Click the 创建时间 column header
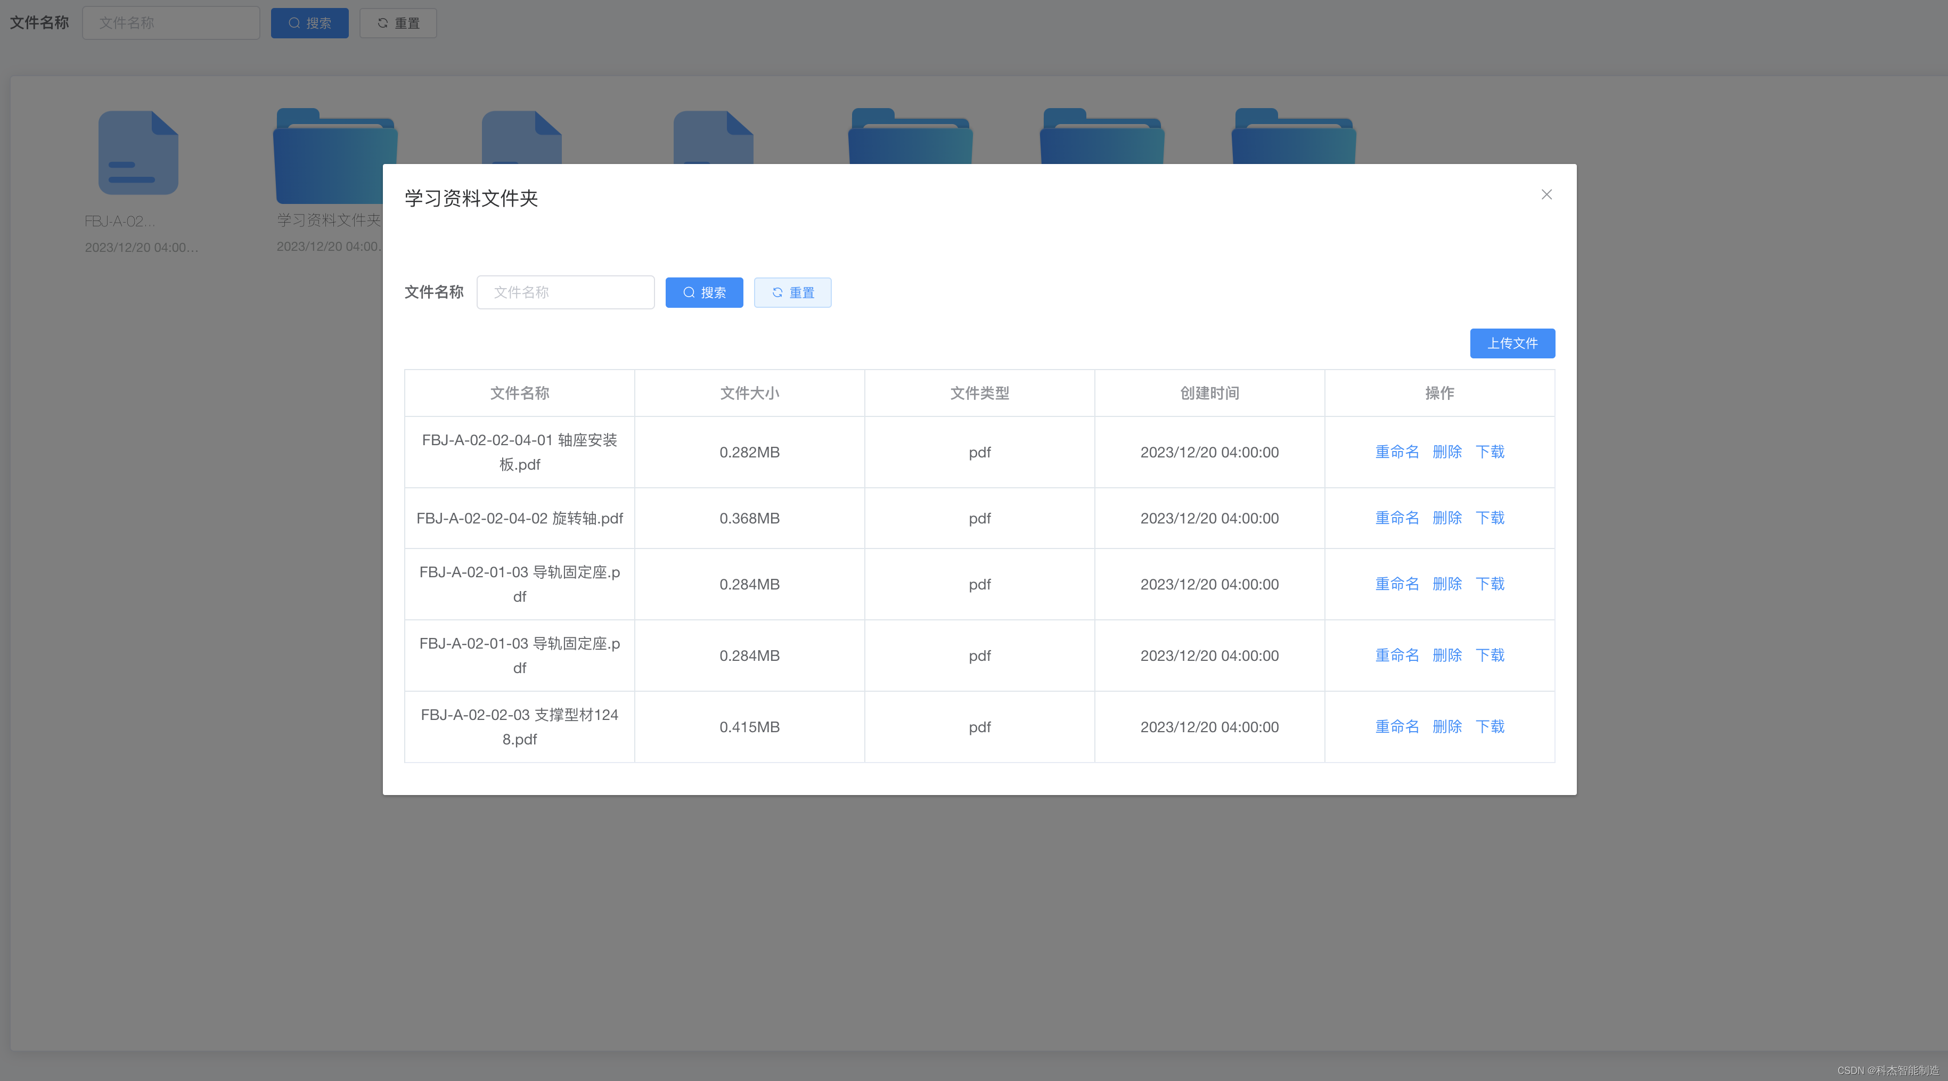Screen dimensions: 1948x1081 click(1209, 393)
